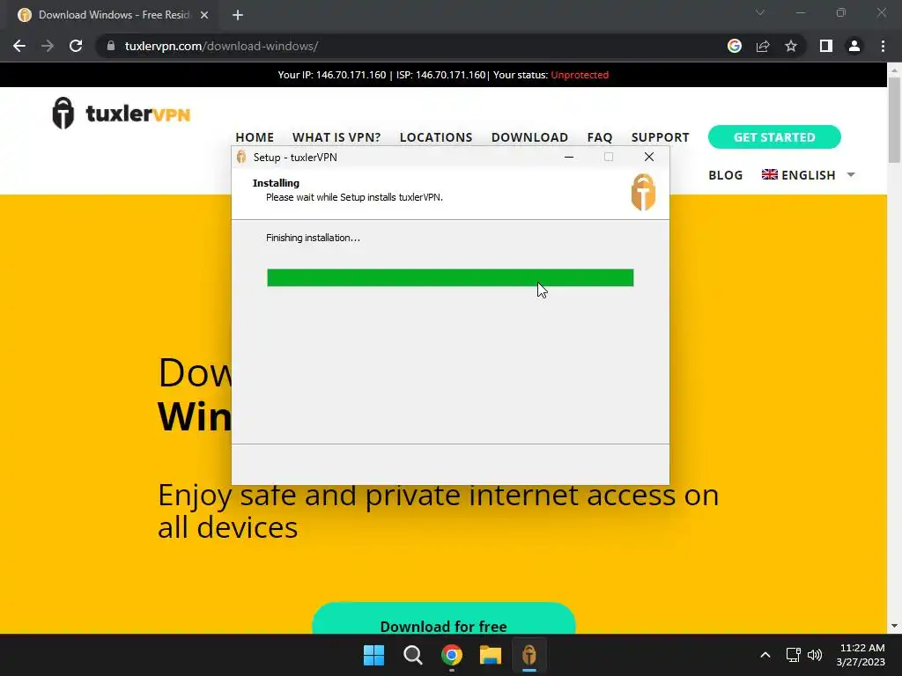Open Chrome profile icon
The image size is (902, 676).
pyautogui.click(x=854, y=46)
